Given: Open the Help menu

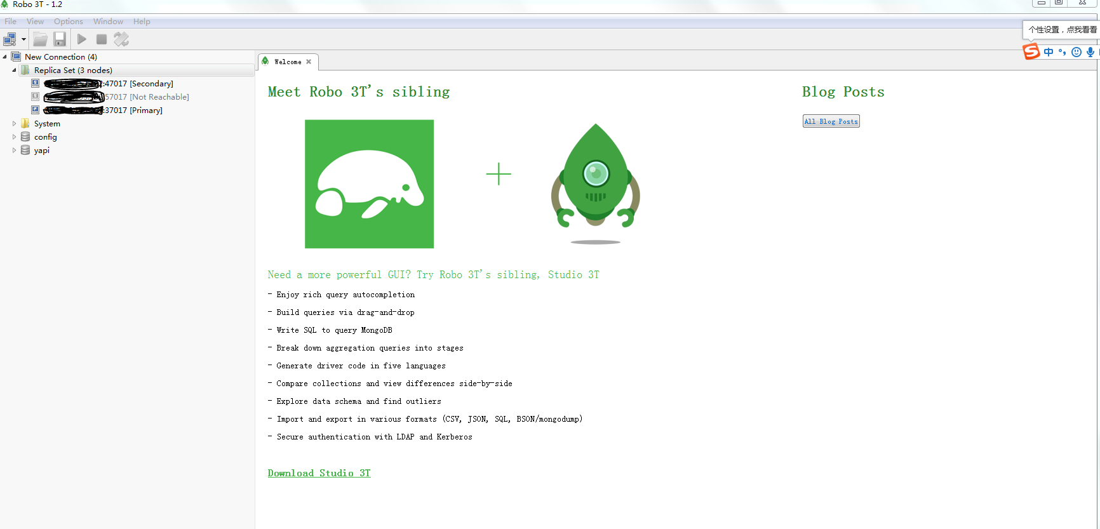Looking at the screenshot, I should click(142, 22).
